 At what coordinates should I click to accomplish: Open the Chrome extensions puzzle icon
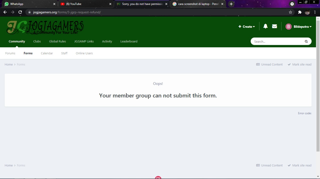point(300,12)
